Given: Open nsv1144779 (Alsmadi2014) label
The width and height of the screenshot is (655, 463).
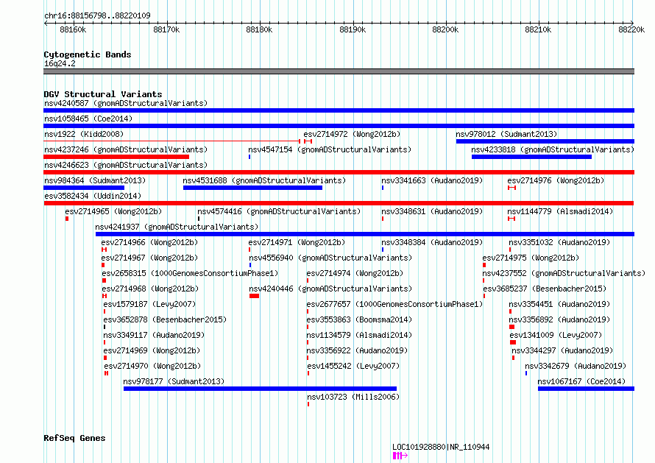Looking at the screenshot, I should pyautogui.click(x=560, y=211).
